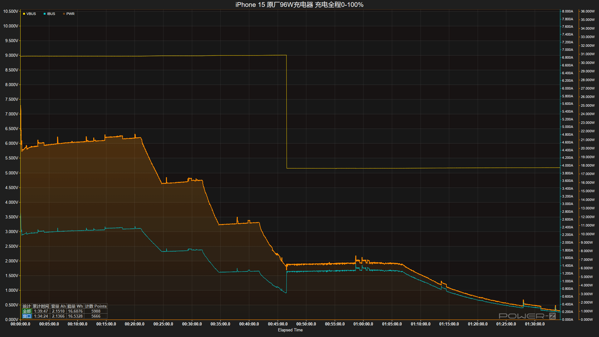Click the yellow VBUS legend swatch
Viewport: 599px width, 337px height.
(24, 14)
